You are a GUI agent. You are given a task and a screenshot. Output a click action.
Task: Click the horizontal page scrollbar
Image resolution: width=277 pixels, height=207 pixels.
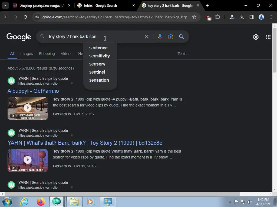point(122,194)
